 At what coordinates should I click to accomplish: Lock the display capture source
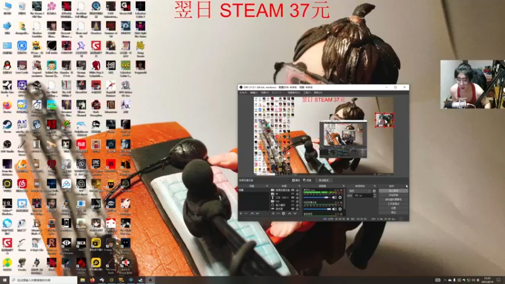[x=297, y=209]
